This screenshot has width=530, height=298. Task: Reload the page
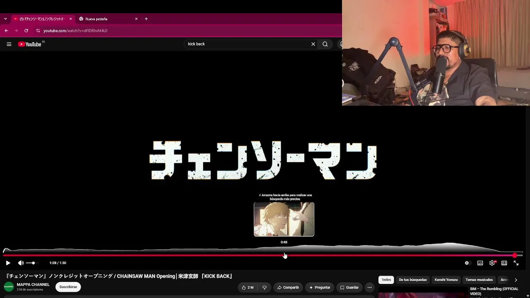pyautogui.click(x=26, y=31)
